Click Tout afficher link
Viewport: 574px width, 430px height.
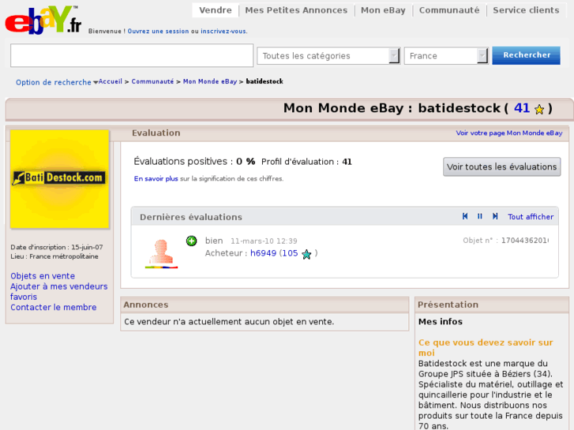click(531, 217)
